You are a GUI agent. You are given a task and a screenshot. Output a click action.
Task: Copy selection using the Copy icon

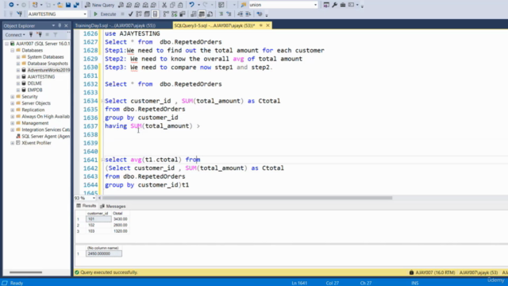pos(172,5)
